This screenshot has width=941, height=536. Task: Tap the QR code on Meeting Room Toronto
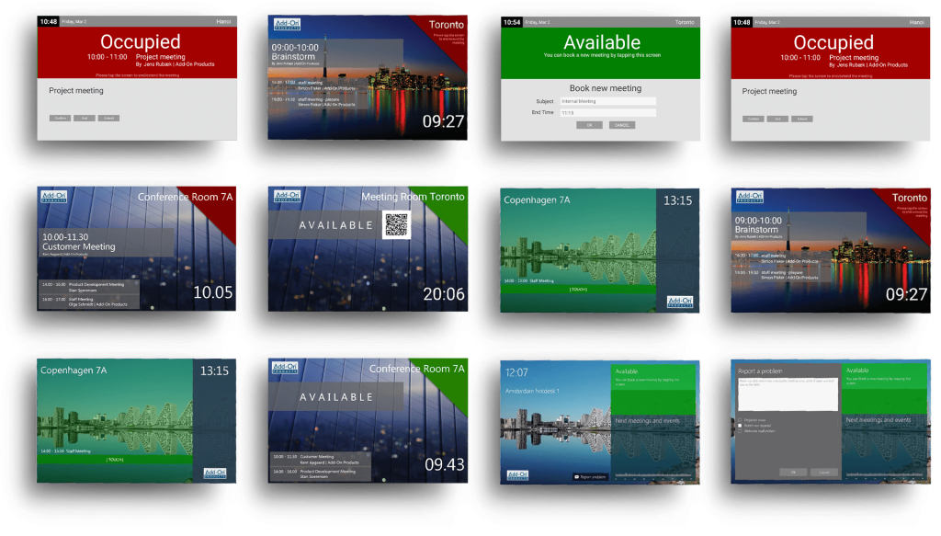coord(396,225)
